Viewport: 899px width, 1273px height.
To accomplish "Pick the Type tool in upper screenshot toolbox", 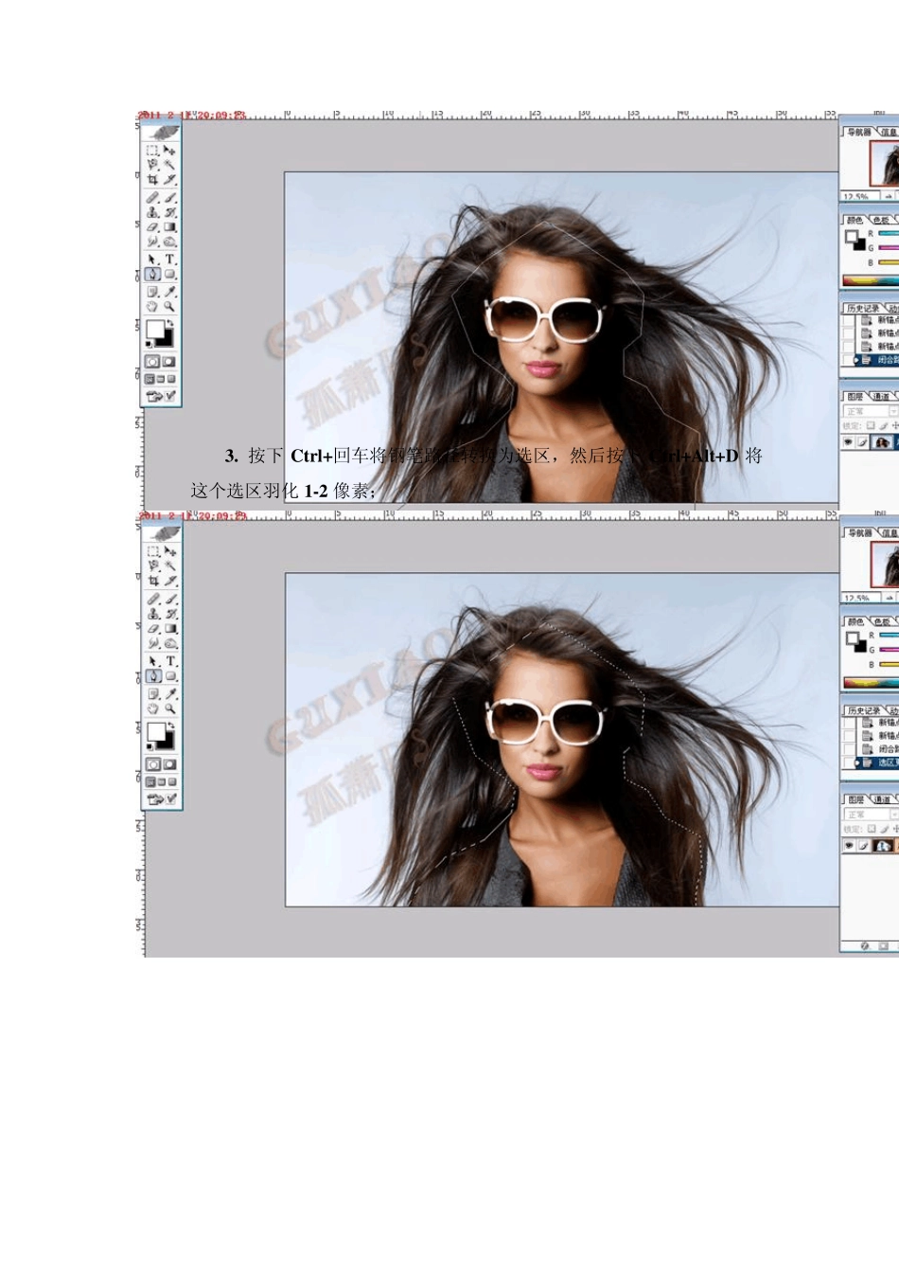I will (170, 260).
